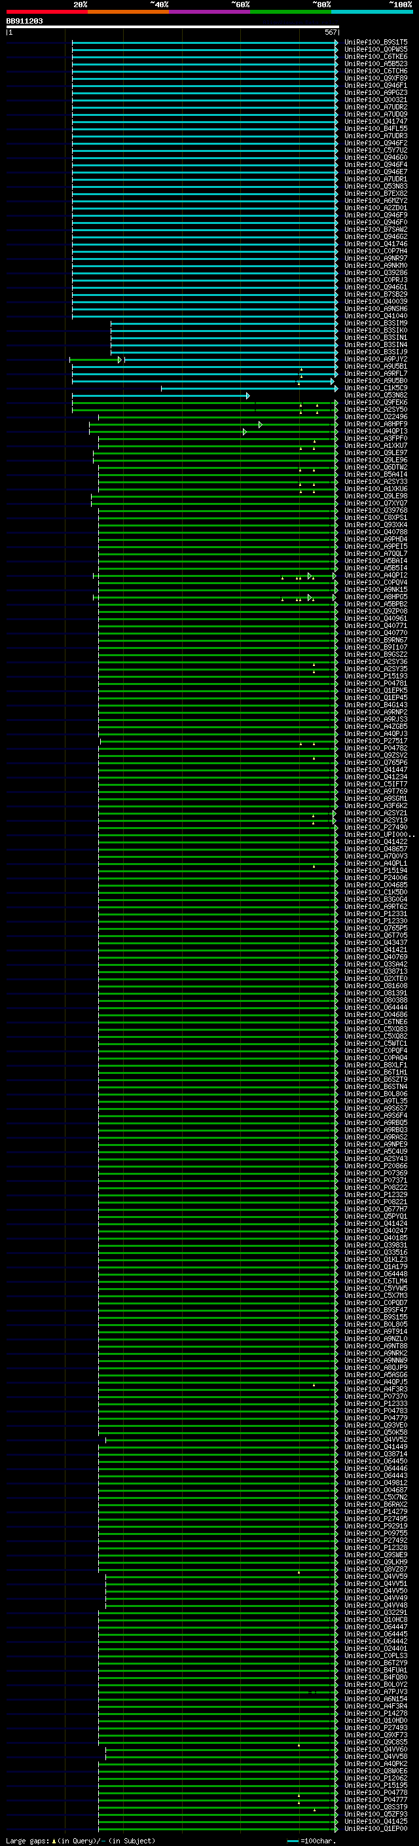Select hit UniRef100_A2ZD01
Image resolution: width=419 pixels, height=1846 pixels.
(x=376, y=208)
